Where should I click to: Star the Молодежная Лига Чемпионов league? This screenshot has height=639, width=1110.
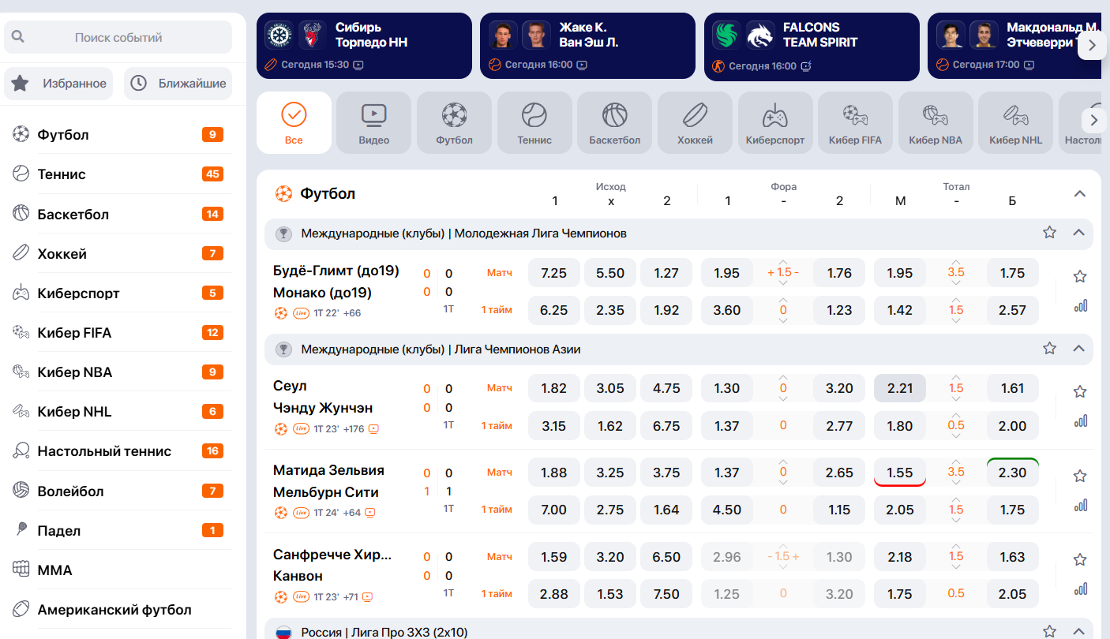coord(1049,233)
